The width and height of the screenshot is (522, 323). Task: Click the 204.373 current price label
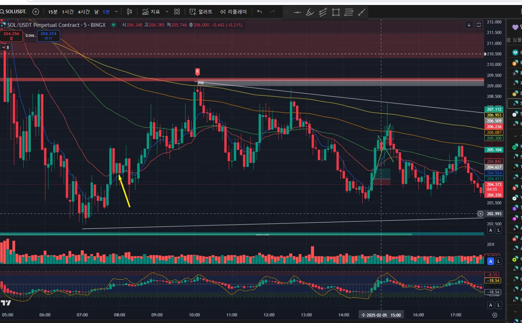(x=494, y=185)
